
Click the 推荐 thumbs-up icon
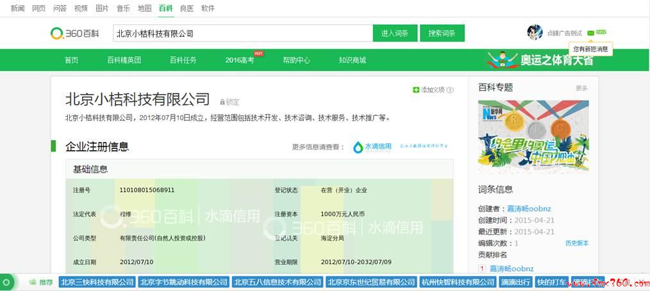[33, 282]
